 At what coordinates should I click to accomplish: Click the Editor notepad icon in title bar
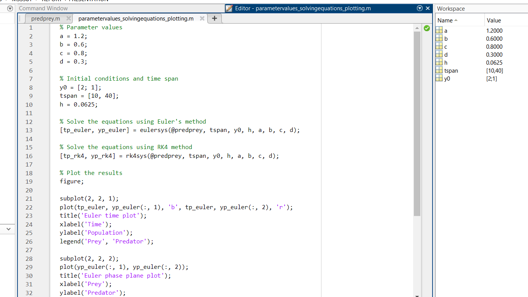point(229,8)
